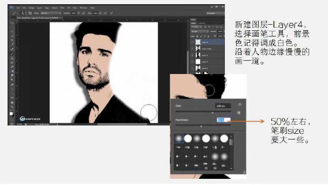
Task: Open the brush picker gear settings icon
Action: coord(240,104)
